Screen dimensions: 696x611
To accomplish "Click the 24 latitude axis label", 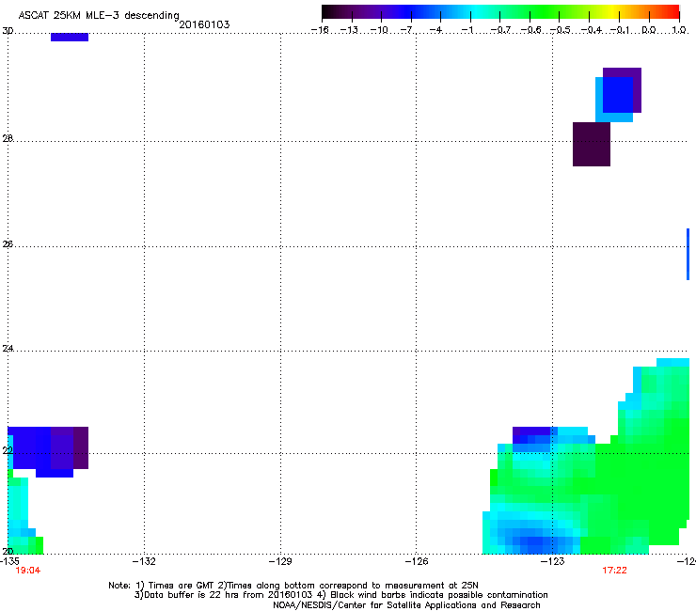I will pyautogui.click(x=8, y=349).
